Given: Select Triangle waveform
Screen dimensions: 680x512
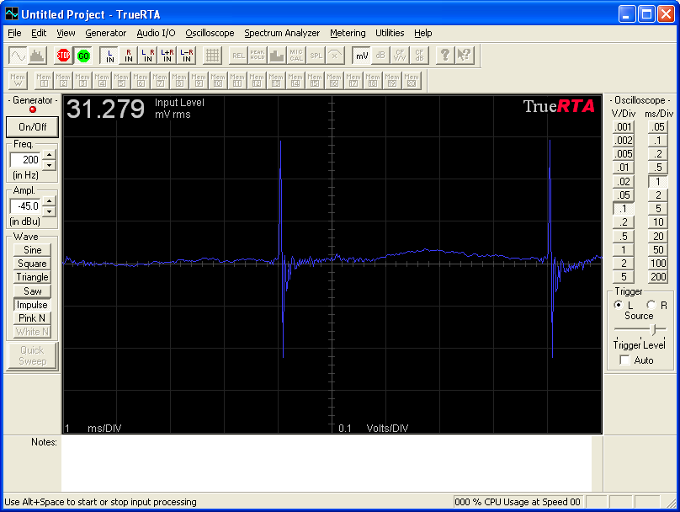Looking at the screenshot, I should tap(32, 277).
